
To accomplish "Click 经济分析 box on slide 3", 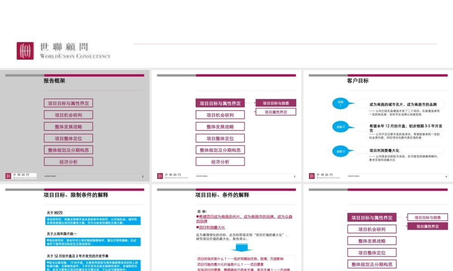I will (x=220, y=162).
